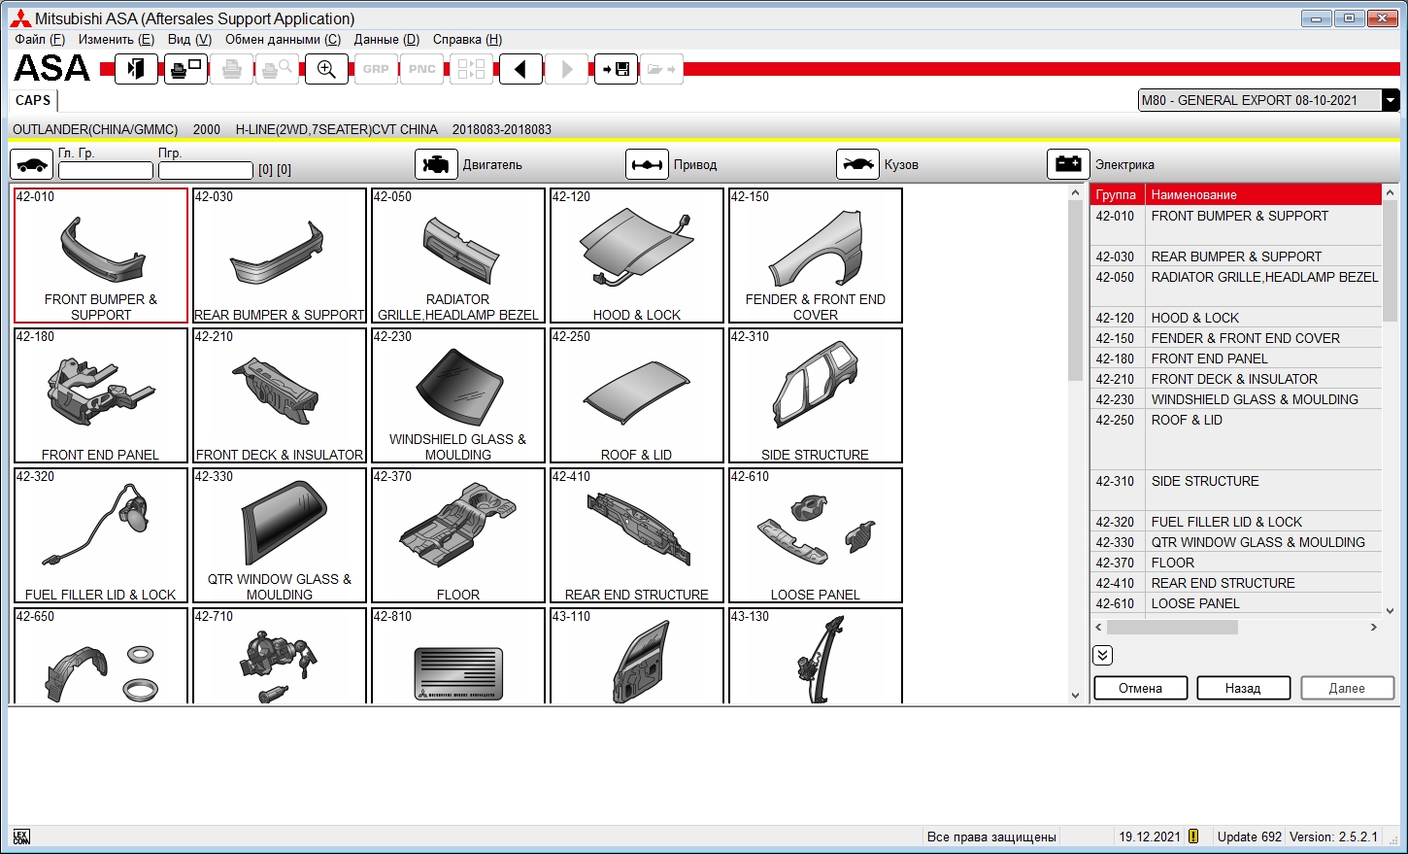1408x854 pixels.
Task: Click the car silhouette icon beside Гл. Гр.
Action: 31,164
